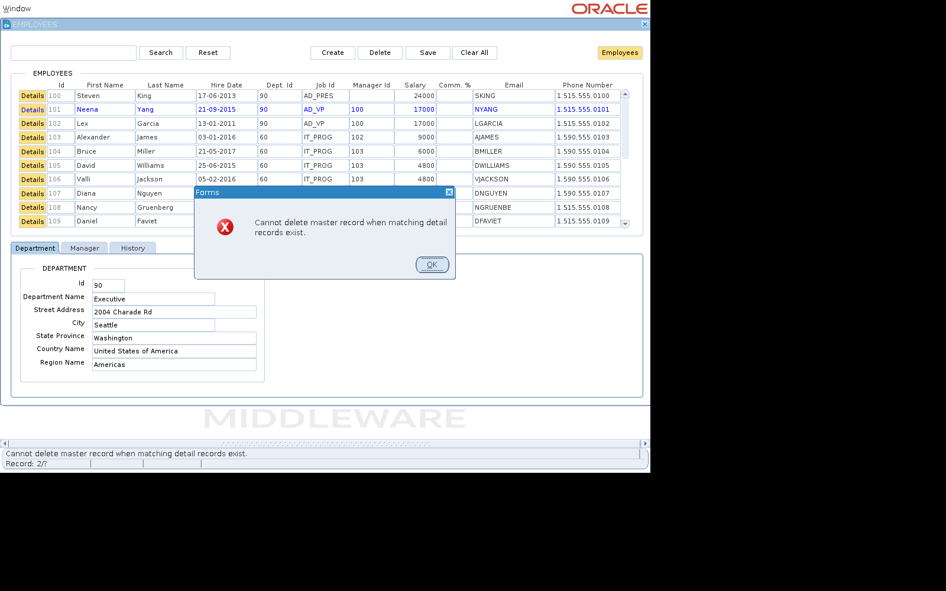Click the Region Name field 'Americas'

(x=174, y=365)
